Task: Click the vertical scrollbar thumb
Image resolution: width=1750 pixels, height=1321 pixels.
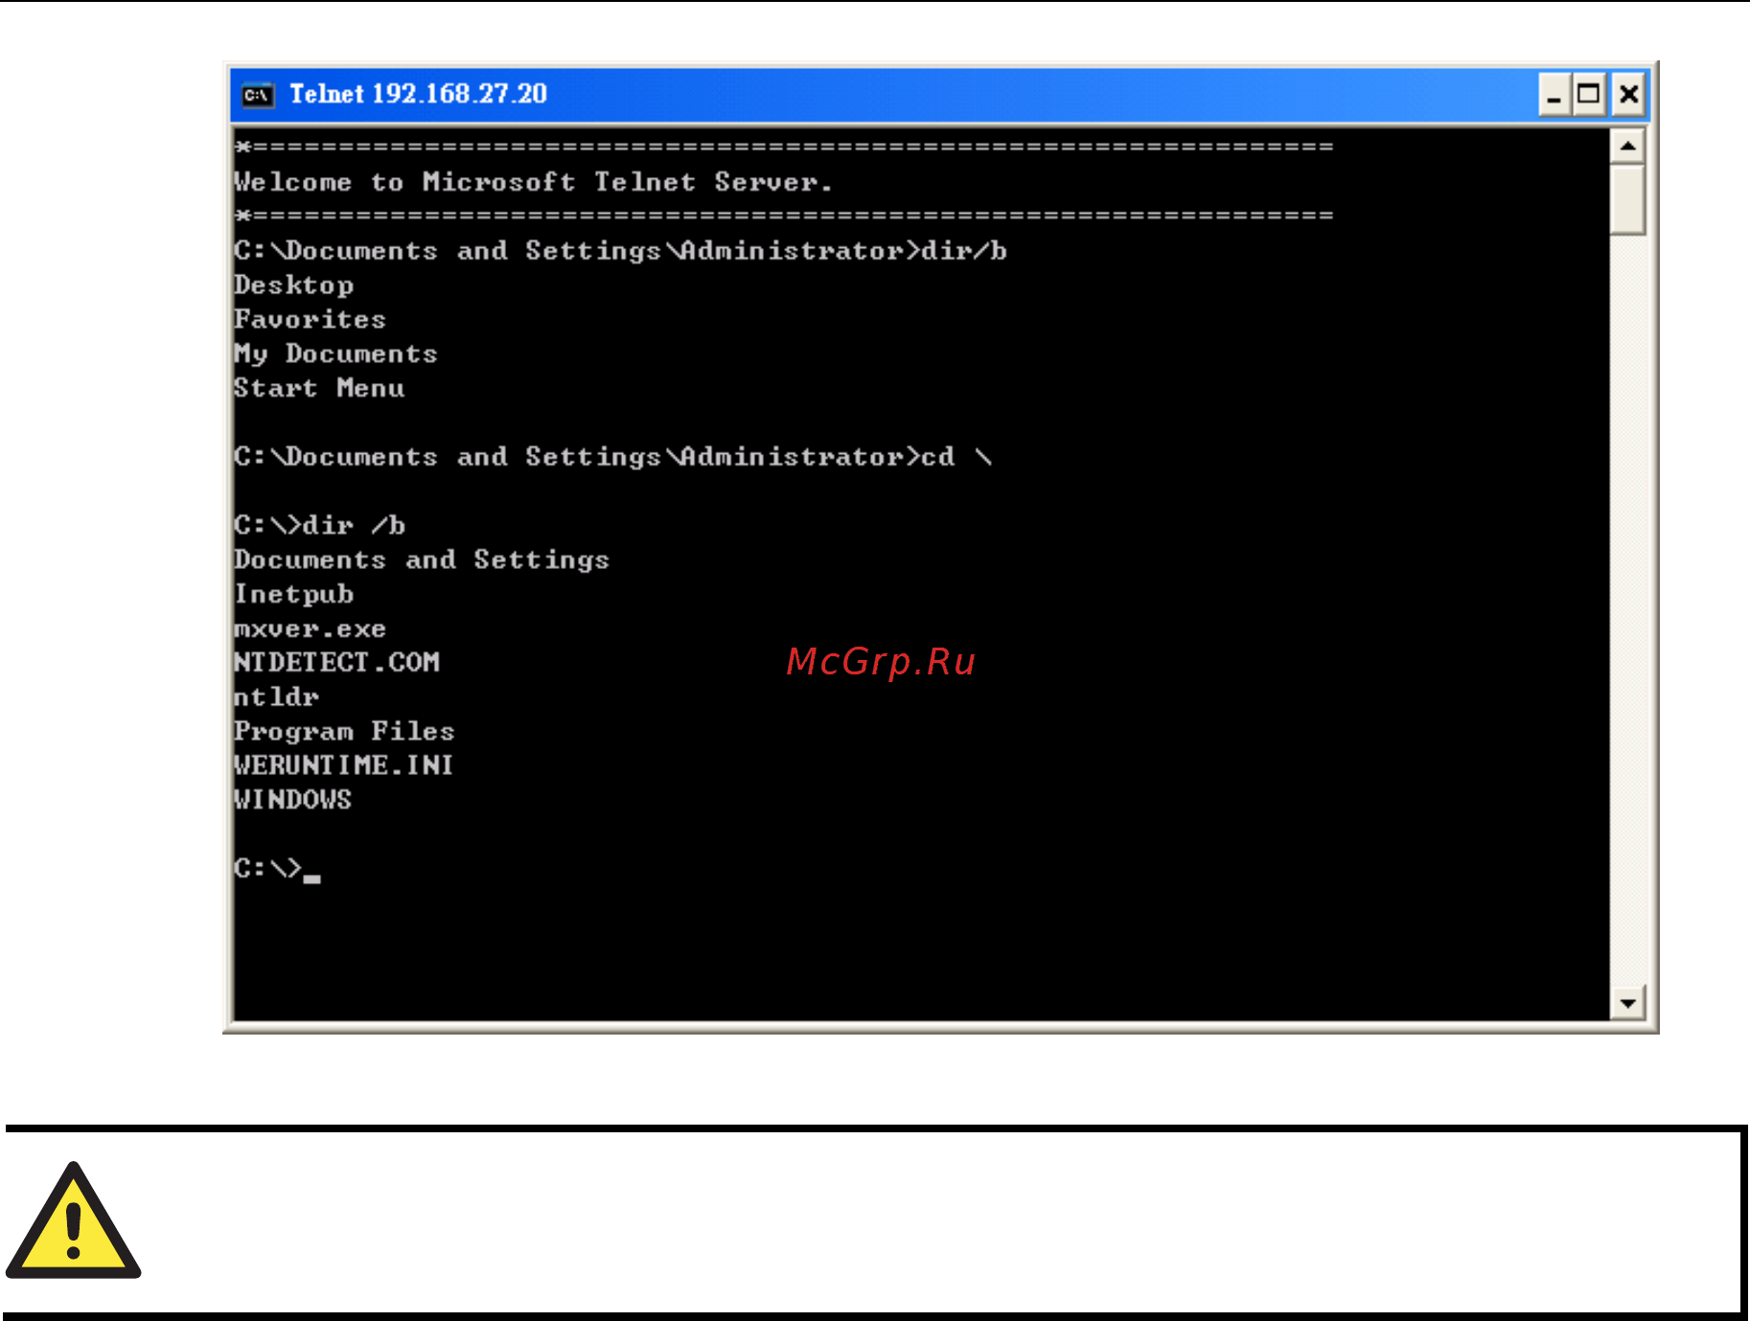Action: [x=1627, y=199]
